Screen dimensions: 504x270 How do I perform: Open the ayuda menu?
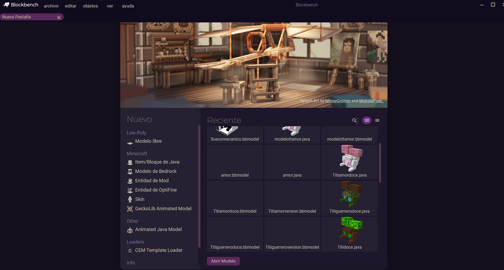(128, 6)
